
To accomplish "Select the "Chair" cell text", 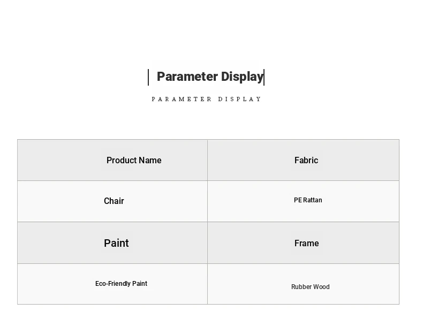I will point(114,201).
